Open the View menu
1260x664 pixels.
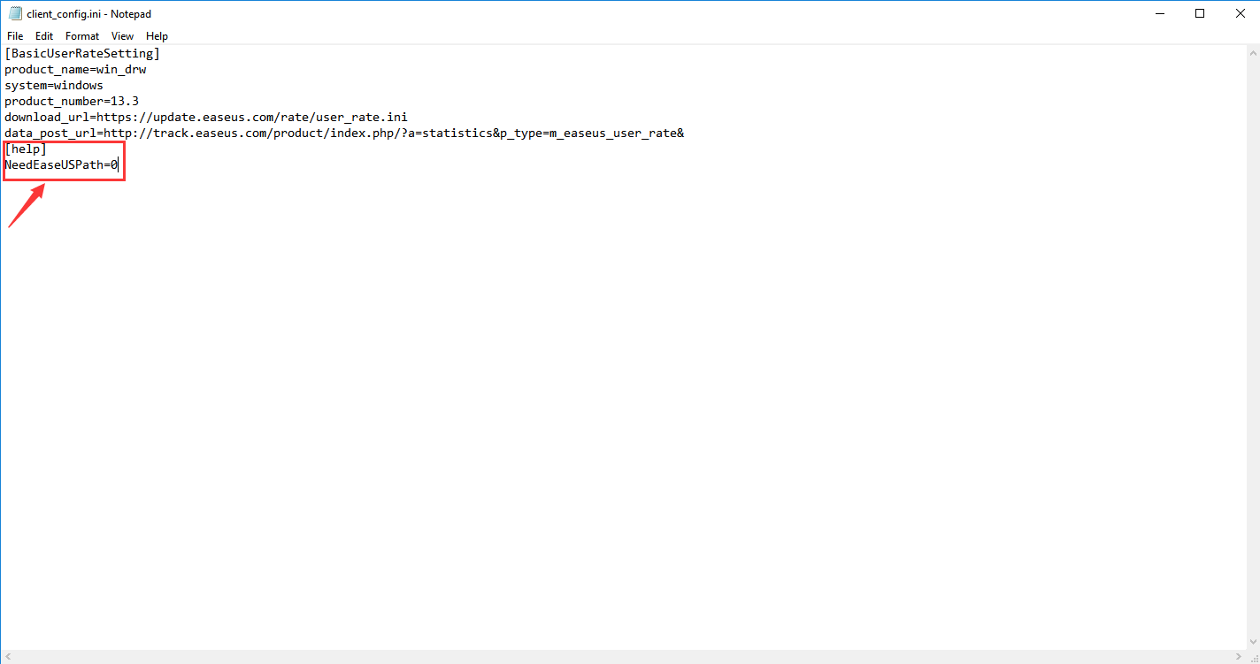pos(122,36)
